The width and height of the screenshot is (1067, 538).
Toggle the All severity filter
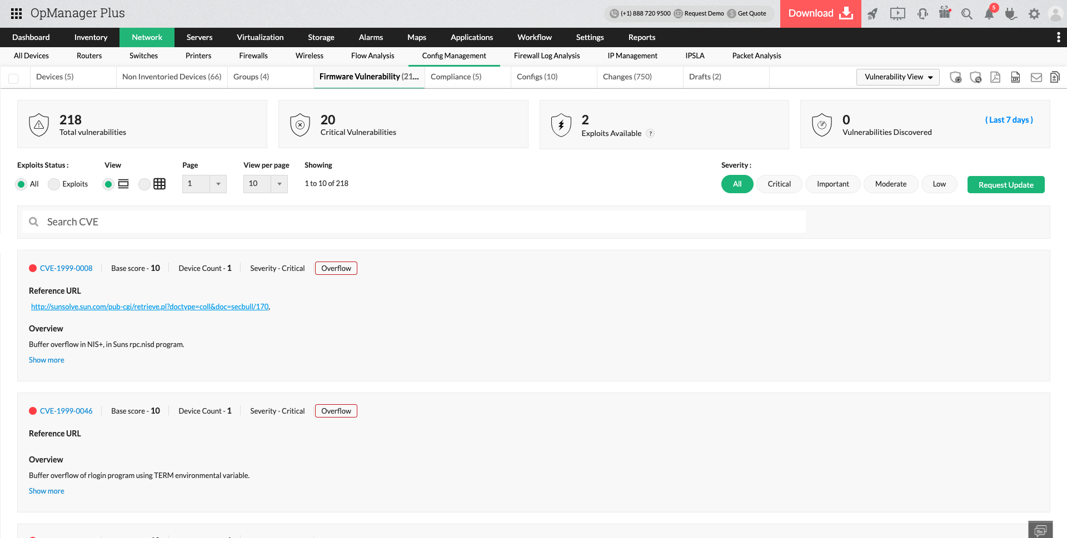tap(737, 184)
